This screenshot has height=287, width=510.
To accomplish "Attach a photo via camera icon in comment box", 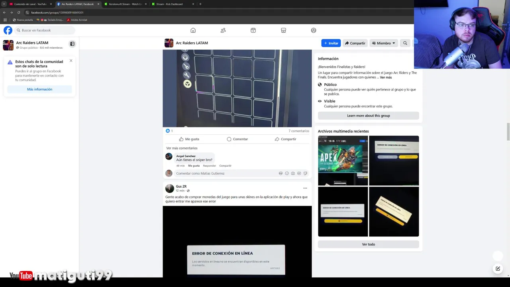I will tap(293, 173).
